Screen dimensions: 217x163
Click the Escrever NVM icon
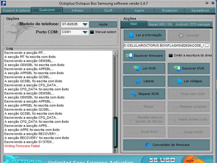[177, 68]
